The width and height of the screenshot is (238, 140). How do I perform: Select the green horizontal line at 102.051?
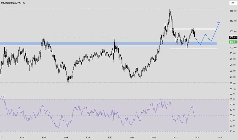(x=114, y=42)
